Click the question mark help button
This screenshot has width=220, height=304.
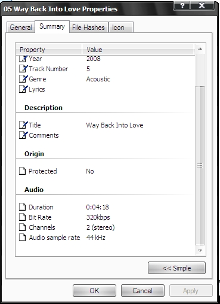click(x=182, y=5)
